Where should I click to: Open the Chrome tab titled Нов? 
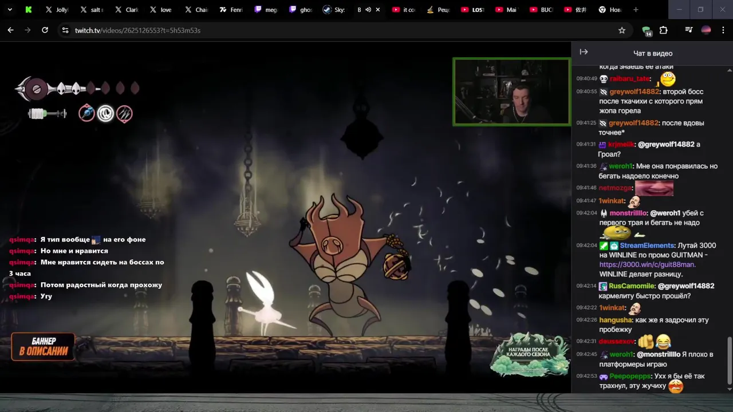click(x=610, y=10)
